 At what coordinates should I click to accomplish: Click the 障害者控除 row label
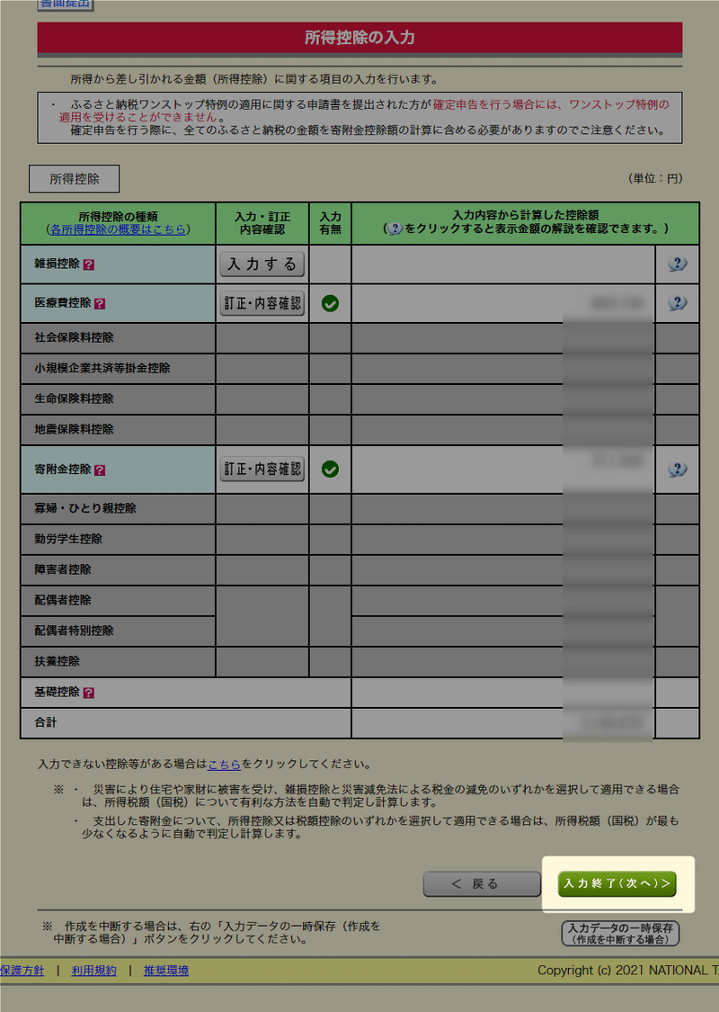point(63,570)
